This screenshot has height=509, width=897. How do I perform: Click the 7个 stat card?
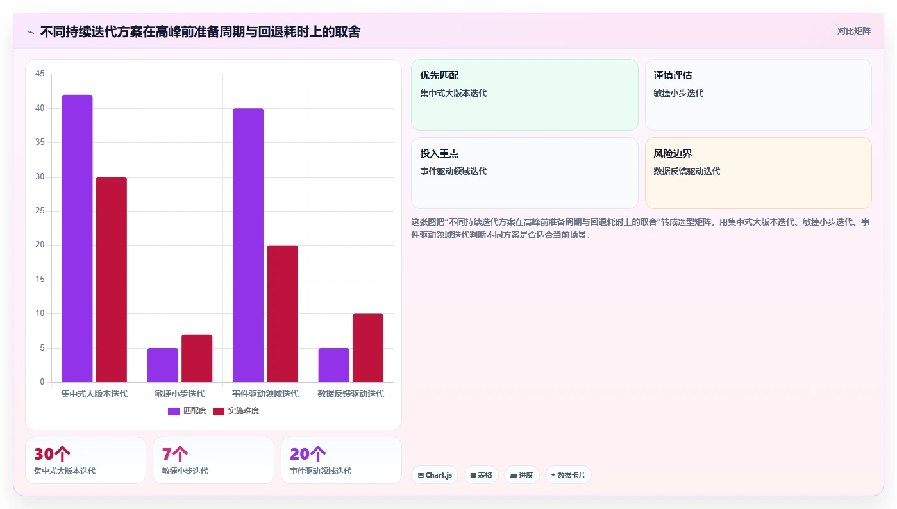coord(214,460)
